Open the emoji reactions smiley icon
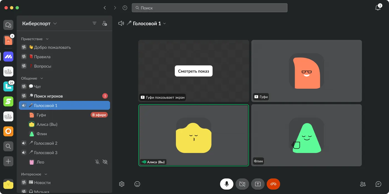This screenshot has width=389, height=194. [x=137, y=184]
